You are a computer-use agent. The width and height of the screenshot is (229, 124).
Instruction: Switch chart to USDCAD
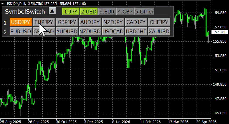[x=113, y=32]
